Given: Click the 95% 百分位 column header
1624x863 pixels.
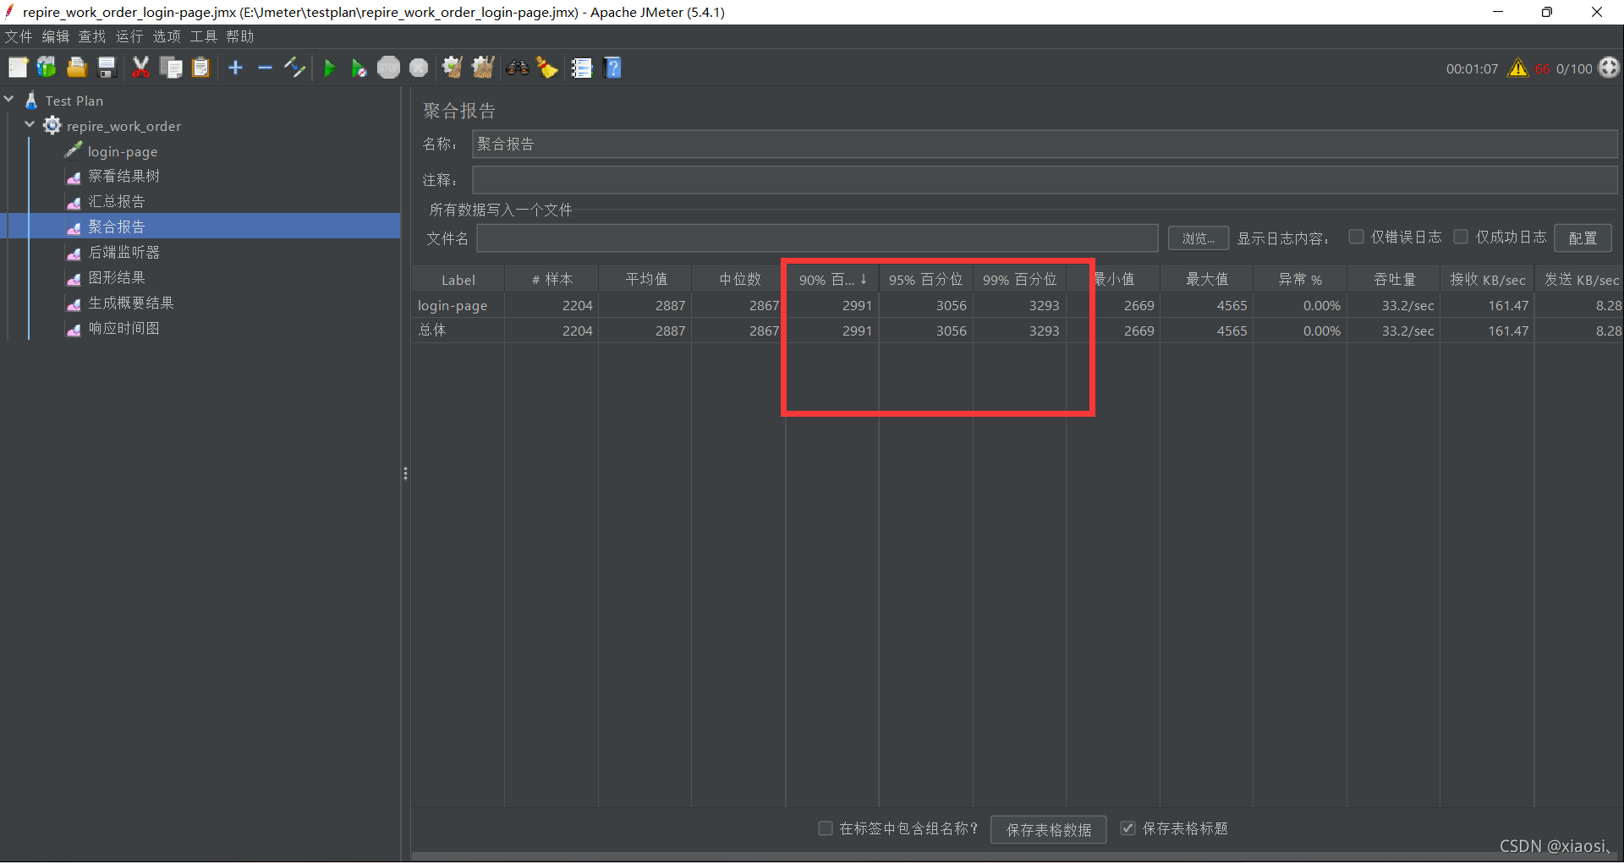Looking at the screenshot, I should (925, 280).
